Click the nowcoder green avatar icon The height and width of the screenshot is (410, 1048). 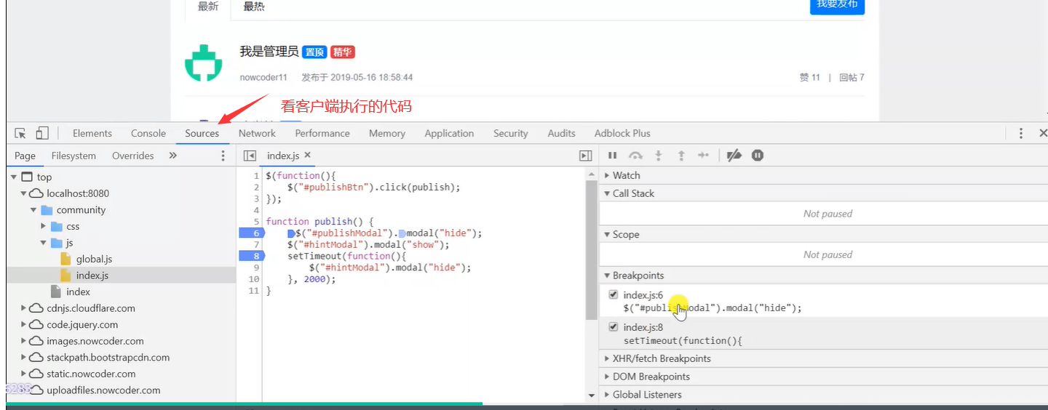coord(202,63)
